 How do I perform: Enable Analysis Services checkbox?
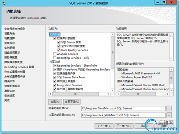[55, 54]
